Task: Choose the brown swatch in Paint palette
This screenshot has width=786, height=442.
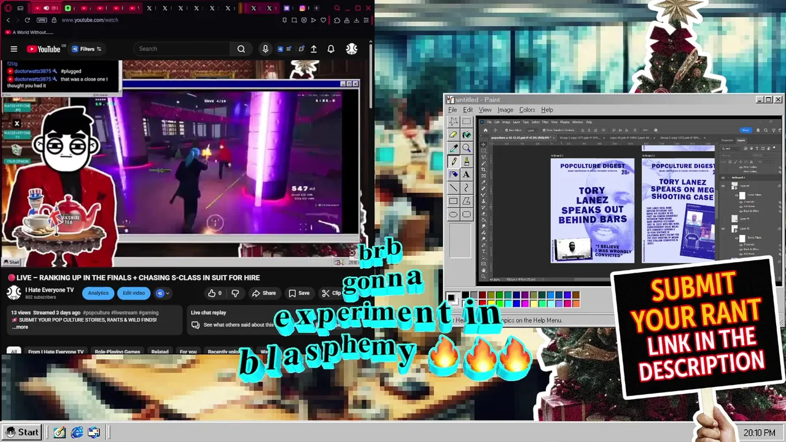Action: tap(576, 295)
